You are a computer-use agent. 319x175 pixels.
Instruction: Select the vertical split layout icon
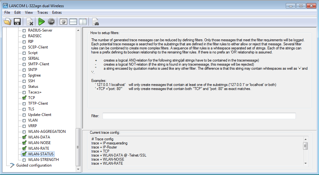coord(83,22)
